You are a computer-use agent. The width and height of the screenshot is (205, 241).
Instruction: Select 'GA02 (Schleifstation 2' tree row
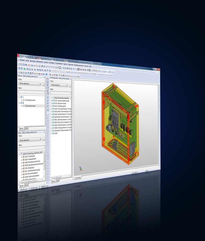[61, 125]
